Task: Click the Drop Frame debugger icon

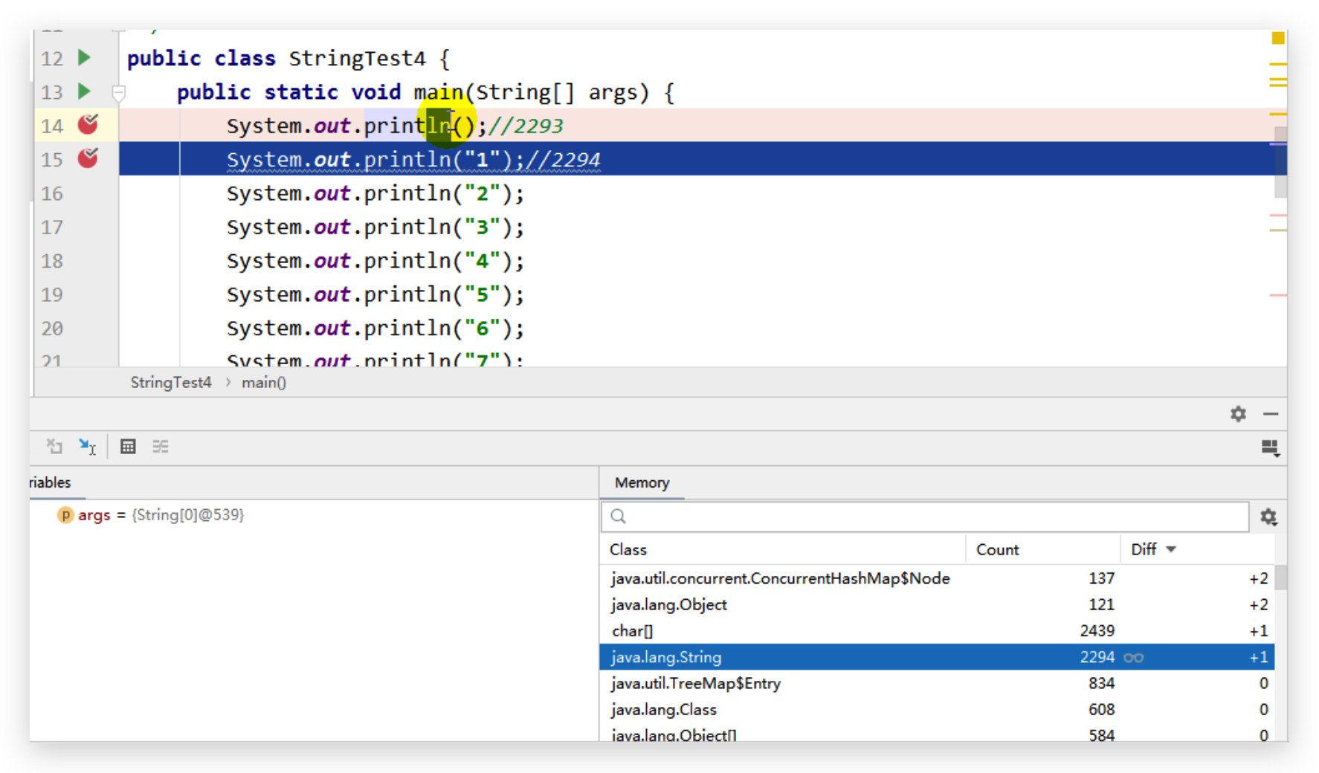Action: tap(54, 447)
